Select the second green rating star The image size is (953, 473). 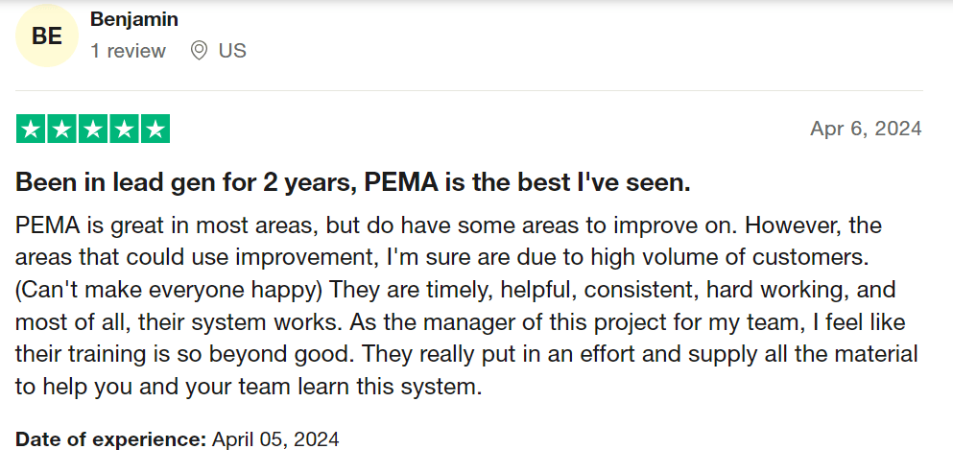61,129
